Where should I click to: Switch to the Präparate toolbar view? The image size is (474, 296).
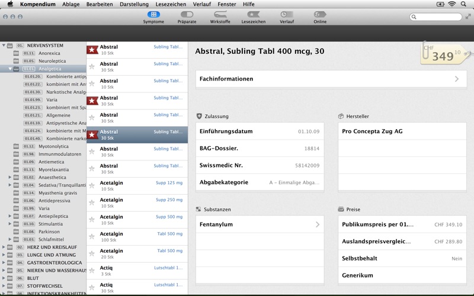[x=187, y=17]
